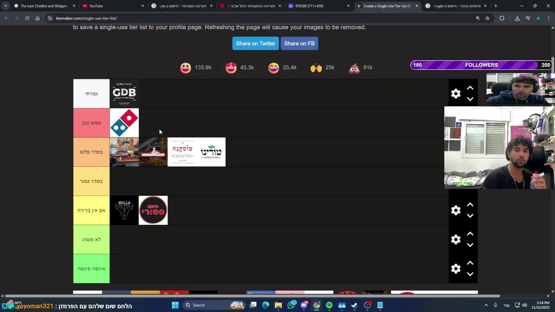The image size is (555, 312).
Task: Click the לא משהו tier label
Action: click(91, 240)
